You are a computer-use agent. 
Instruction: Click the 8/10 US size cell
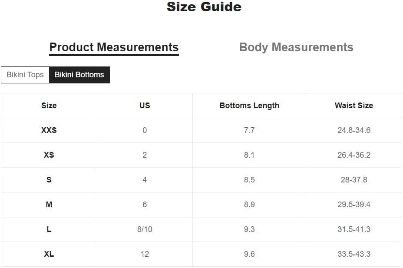pos(145,229)
